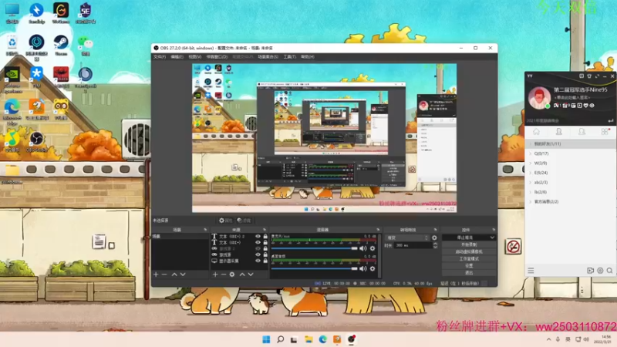617x347 pixels.
Task: Open the File menu in OBS
Action: coord(160,56)
